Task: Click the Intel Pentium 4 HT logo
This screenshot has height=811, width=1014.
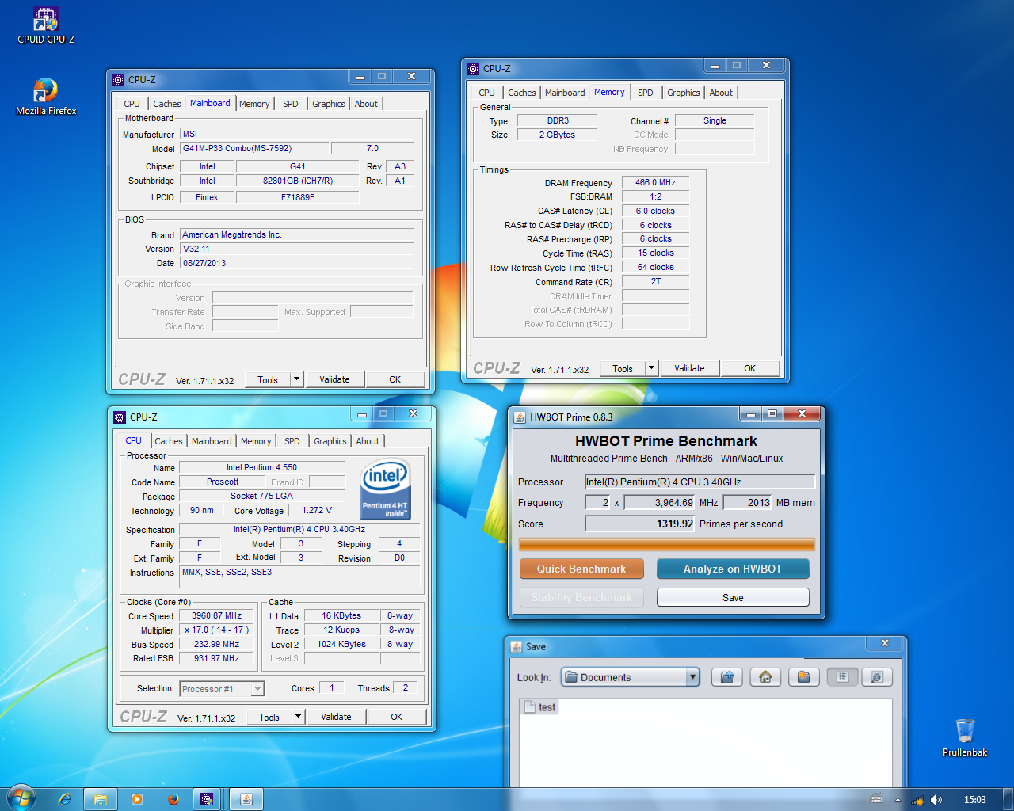Action: (x=385, y=489)
